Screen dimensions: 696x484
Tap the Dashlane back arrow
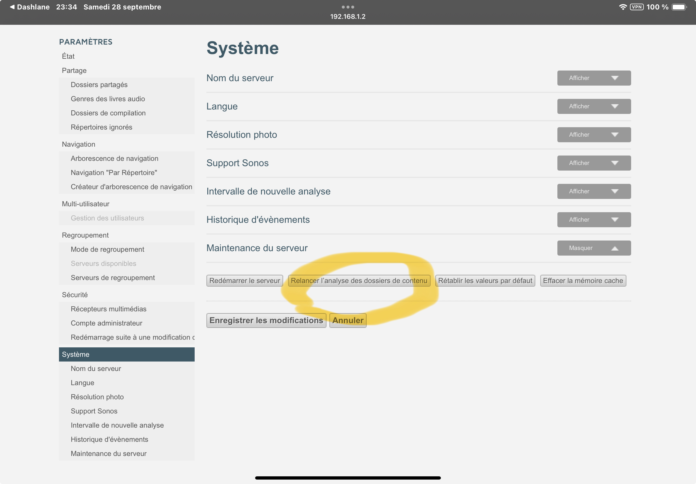[x=12, y=7]
